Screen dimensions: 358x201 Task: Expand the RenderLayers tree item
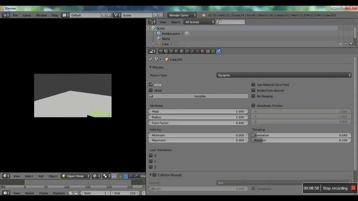pos(154,33)
